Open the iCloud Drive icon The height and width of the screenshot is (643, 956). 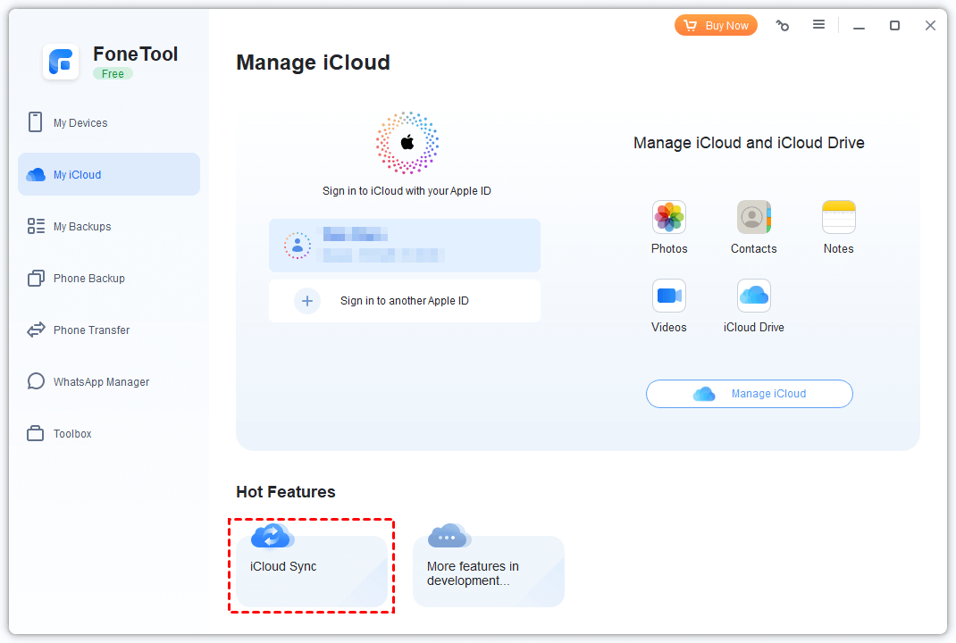point(753,296)
